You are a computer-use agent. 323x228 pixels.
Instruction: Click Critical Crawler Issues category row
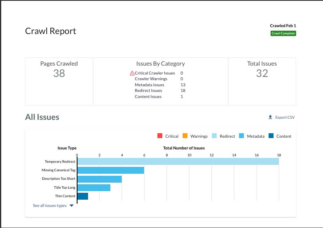pos(157,73)
